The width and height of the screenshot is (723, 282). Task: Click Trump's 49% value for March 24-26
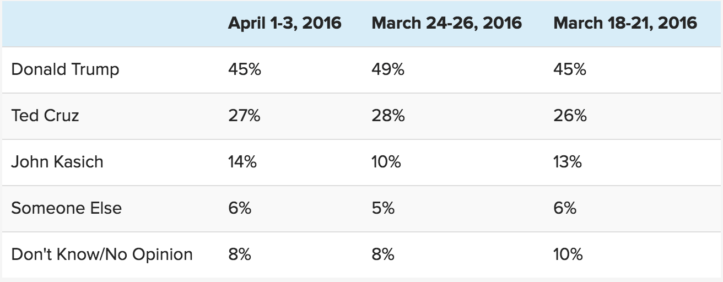[388, 69]
